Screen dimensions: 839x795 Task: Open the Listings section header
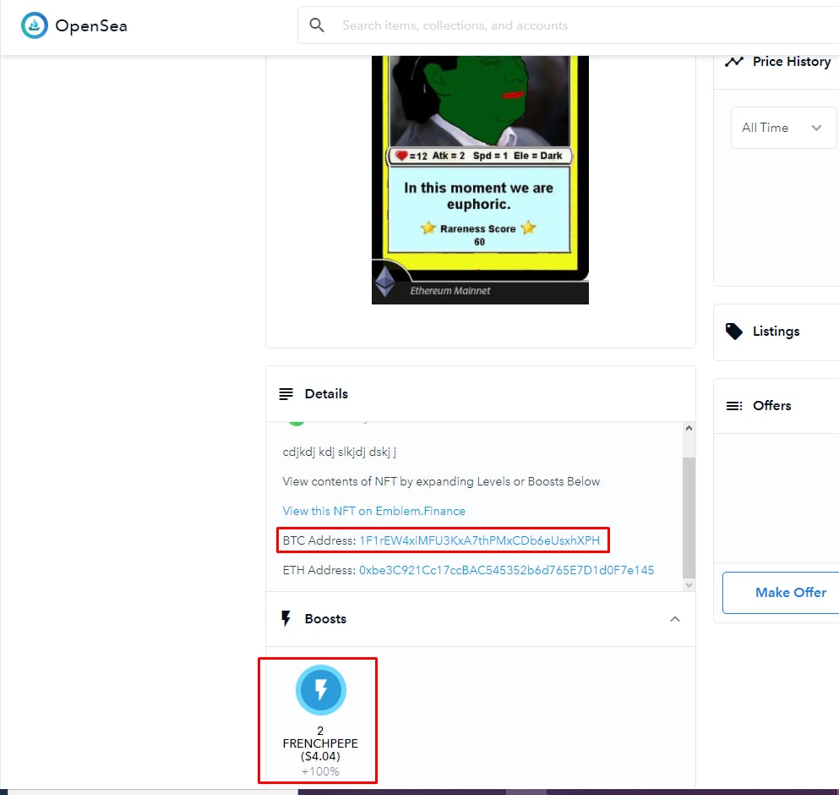coord(776,332)
